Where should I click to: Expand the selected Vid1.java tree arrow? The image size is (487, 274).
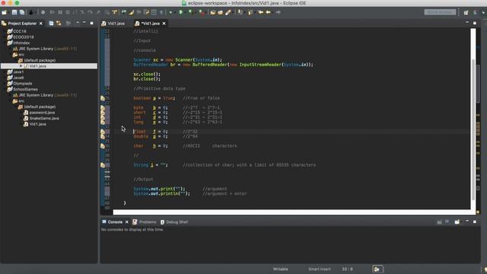21,66
